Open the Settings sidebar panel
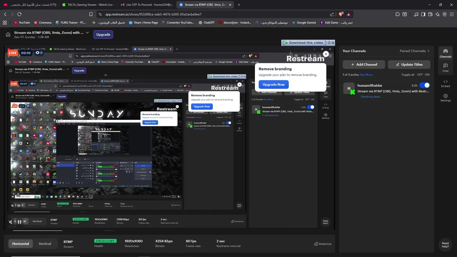Image resolution: width=457 pixels, height=257 pixels. click(445, 98)
